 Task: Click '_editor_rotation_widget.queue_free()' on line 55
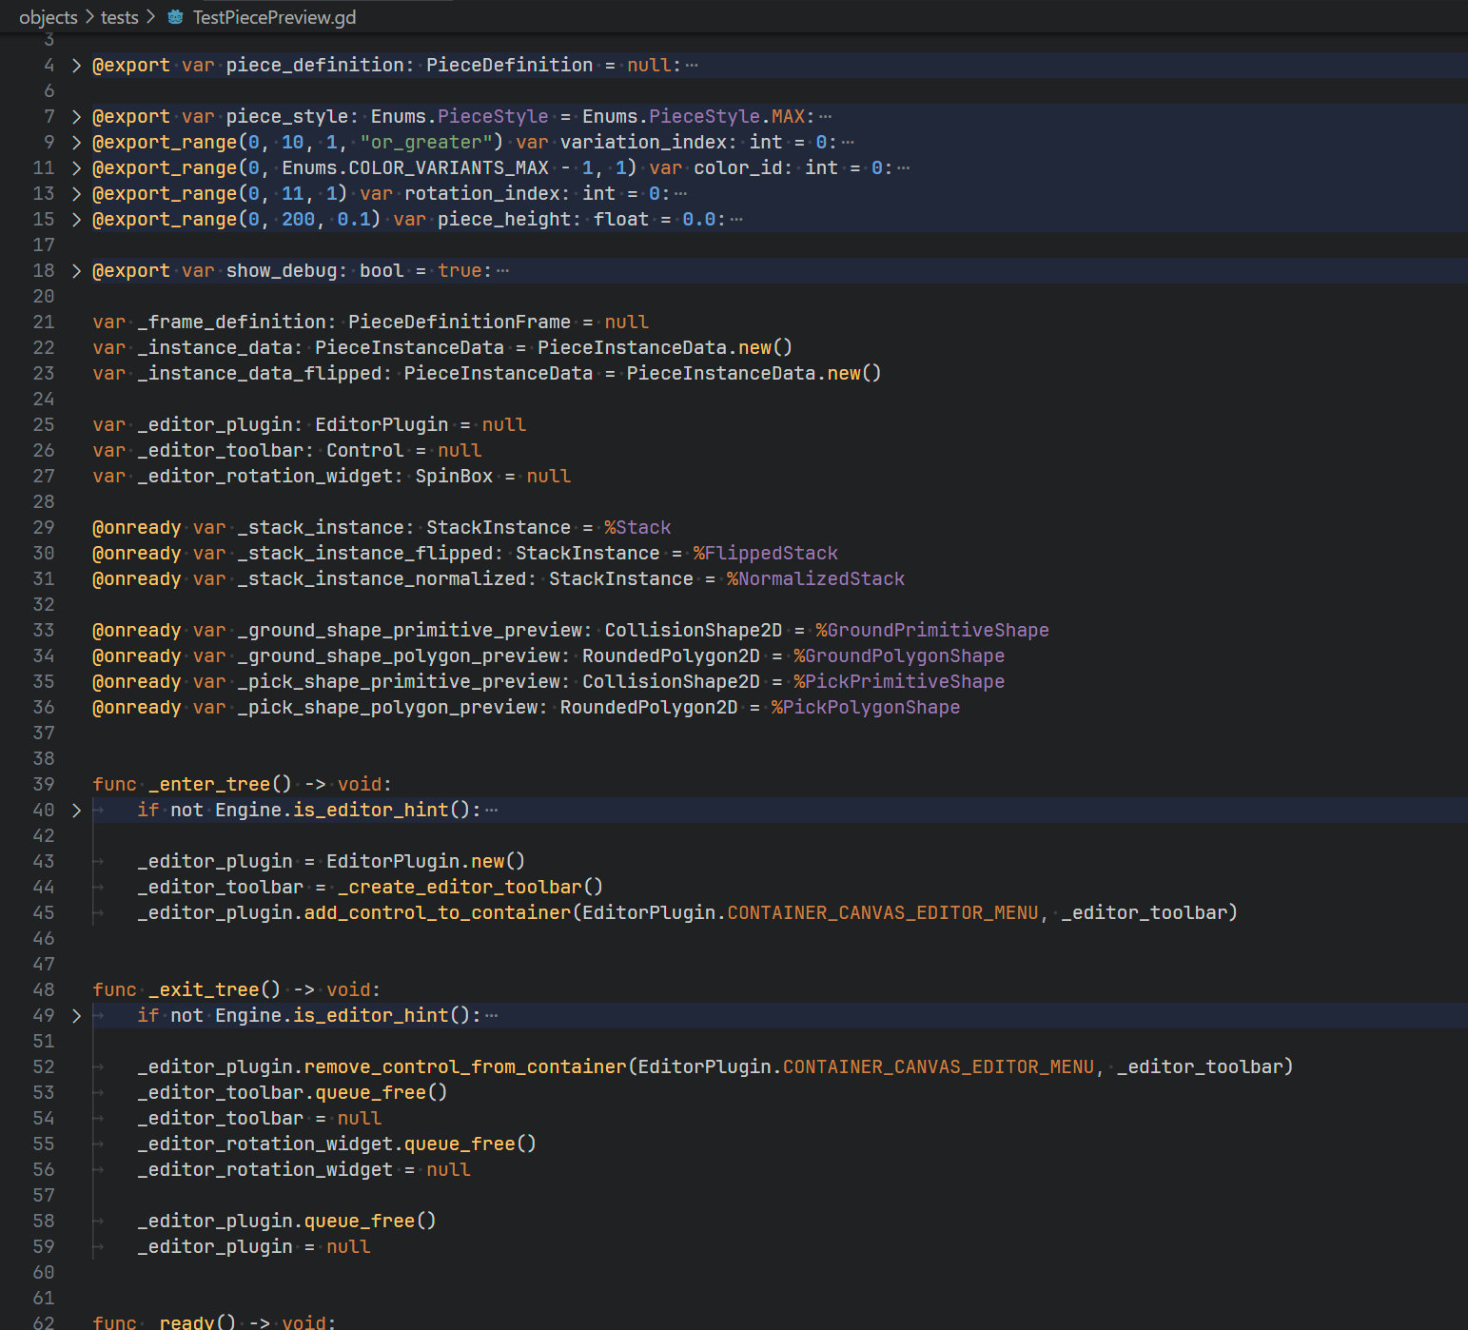click(x=337, y=1144)
